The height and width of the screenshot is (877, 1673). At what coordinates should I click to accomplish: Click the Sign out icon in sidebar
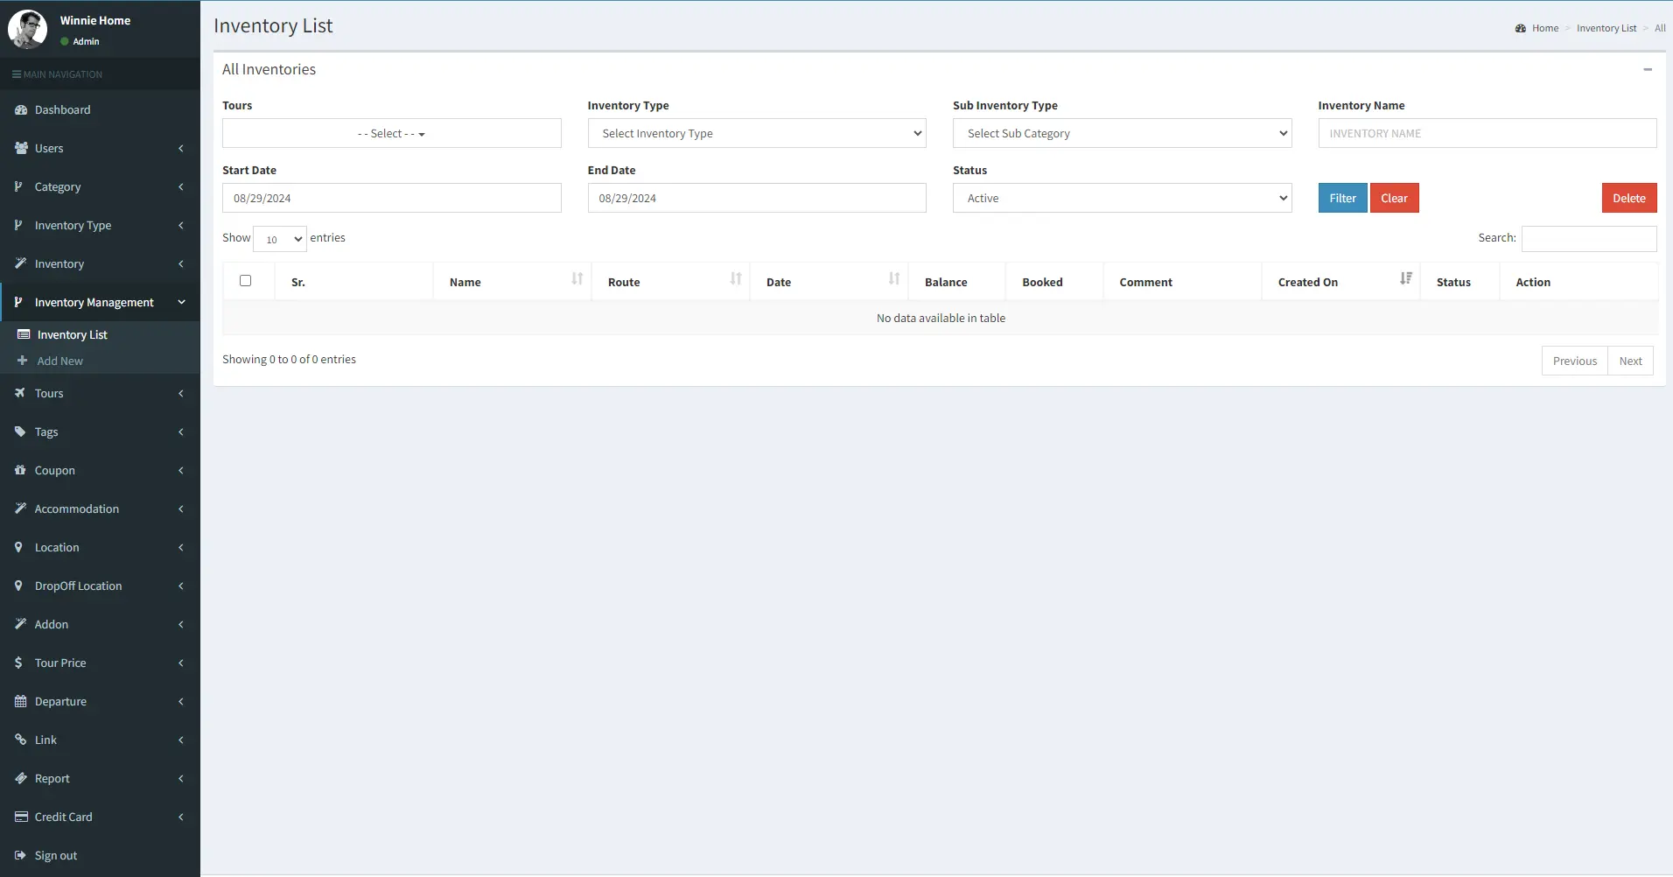point(20,856)
